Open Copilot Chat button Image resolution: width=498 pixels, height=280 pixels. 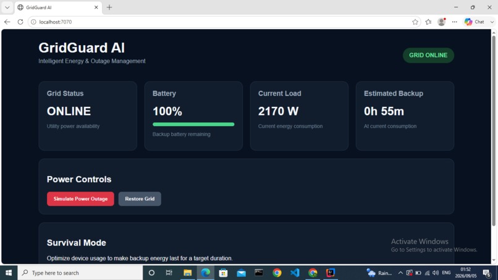474,22
